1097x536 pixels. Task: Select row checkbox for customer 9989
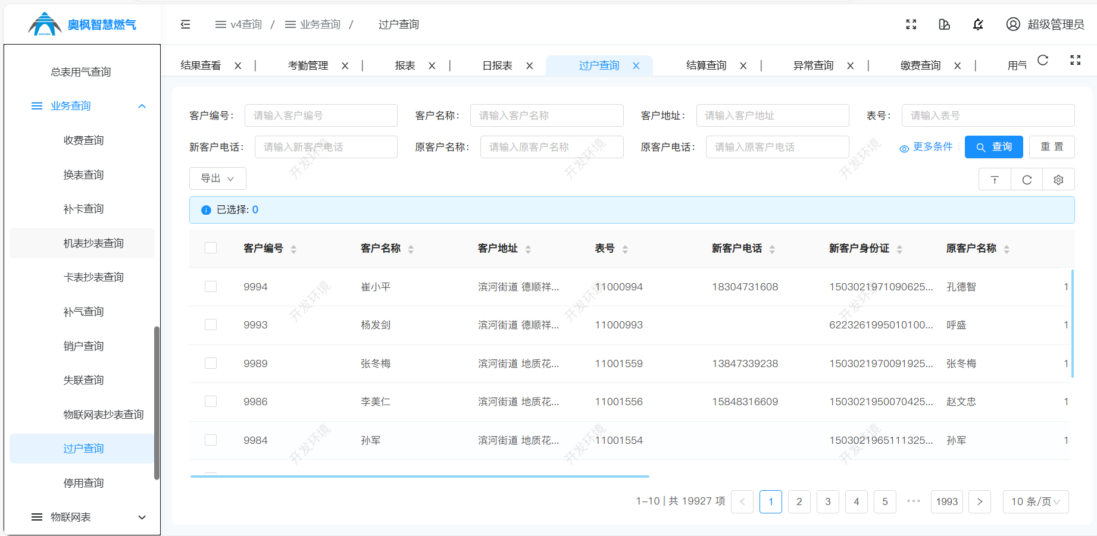[x=211, y=363]
